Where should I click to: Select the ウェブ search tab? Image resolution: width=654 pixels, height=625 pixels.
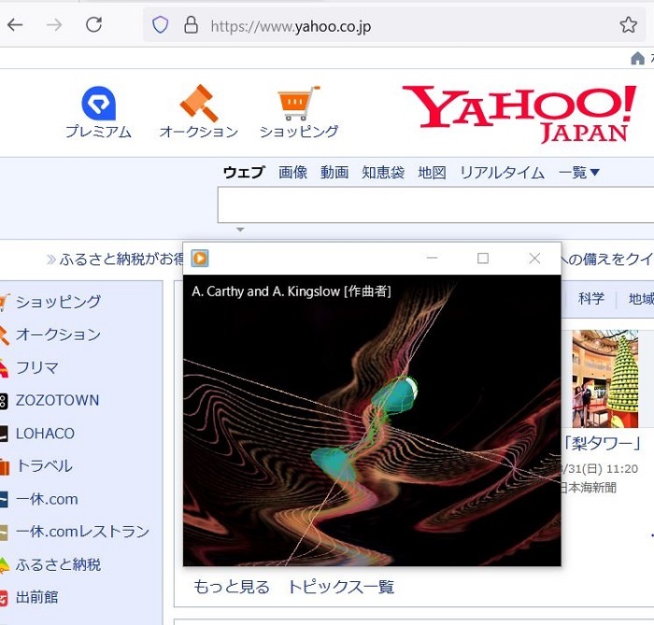[244, 172]
